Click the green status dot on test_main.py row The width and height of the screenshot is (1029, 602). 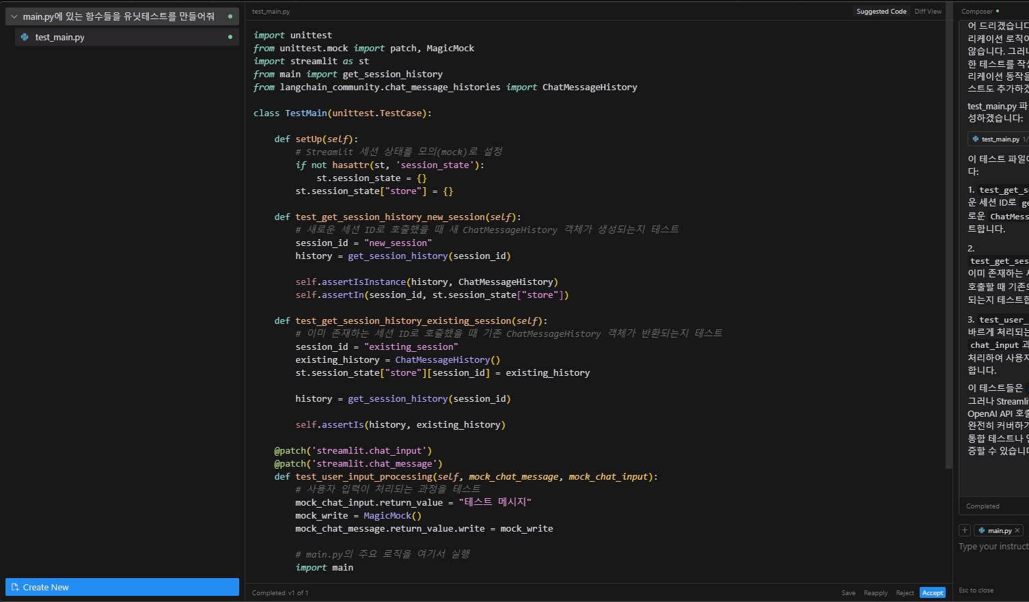coord(230,37)
